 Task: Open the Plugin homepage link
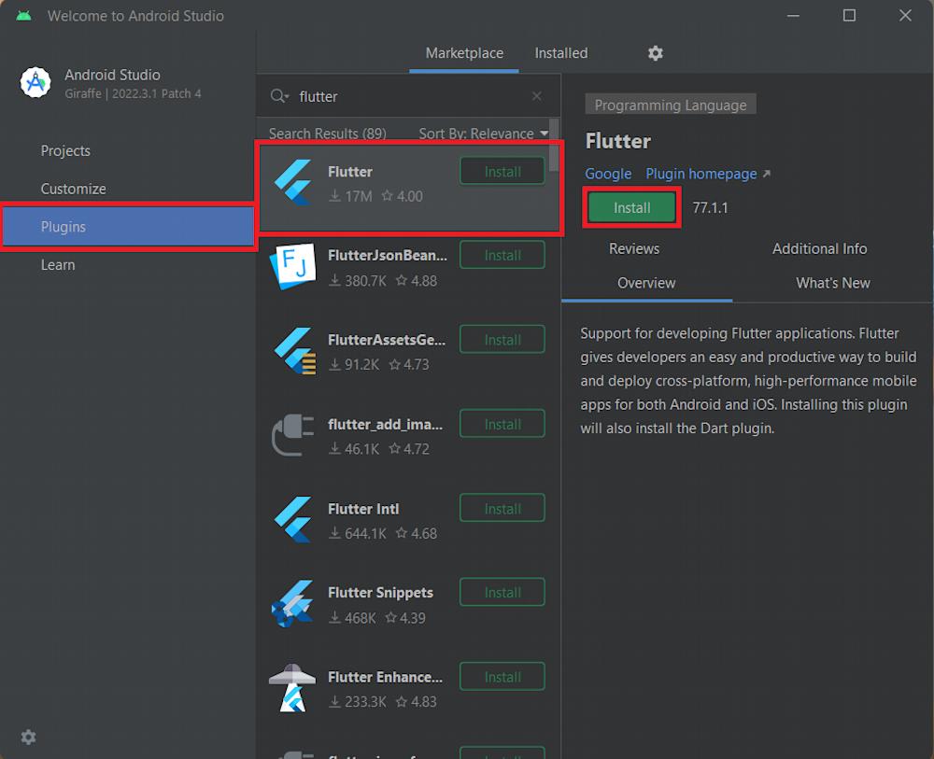tap(708, 174)
